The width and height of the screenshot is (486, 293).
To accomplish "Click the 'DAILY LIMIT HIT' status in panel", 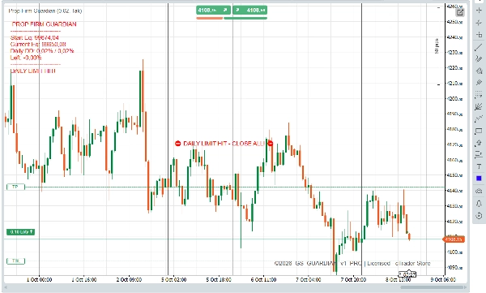I will tap(33, 71).
